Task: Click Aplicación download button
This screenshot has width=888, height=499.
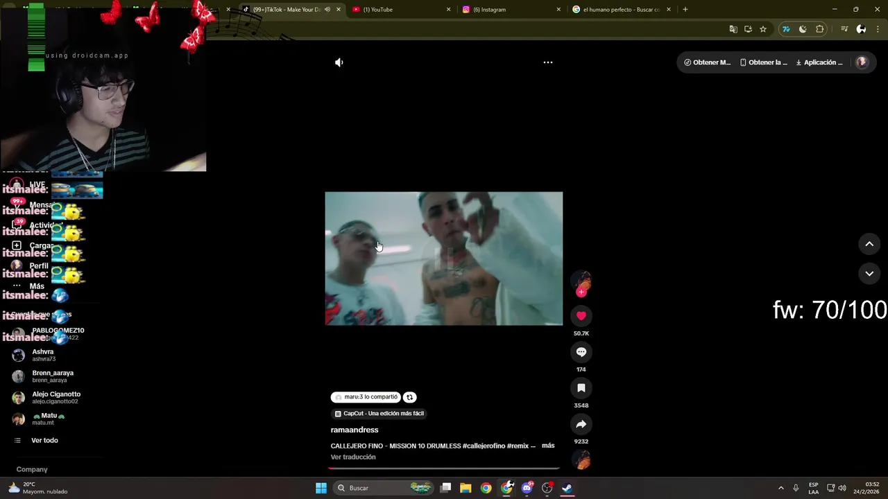Action: coord(819,62)
